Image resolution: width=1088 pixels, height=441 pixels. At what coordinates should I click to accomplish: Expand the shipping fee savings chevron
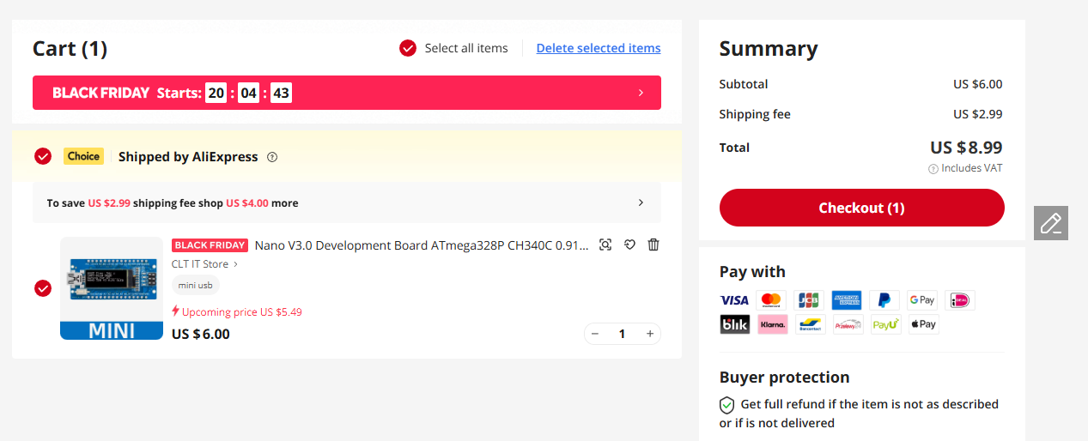[641, 202]
